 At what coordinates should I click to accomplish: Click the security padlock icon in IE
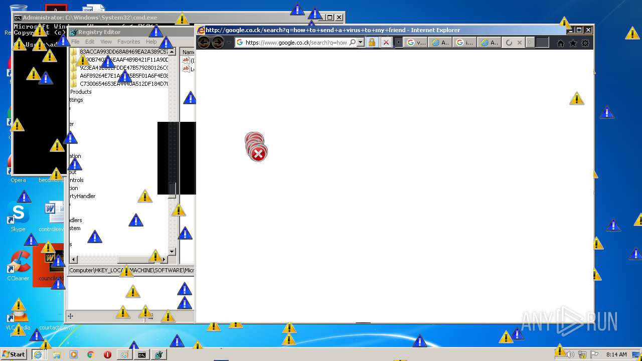[x=372, y=43]
